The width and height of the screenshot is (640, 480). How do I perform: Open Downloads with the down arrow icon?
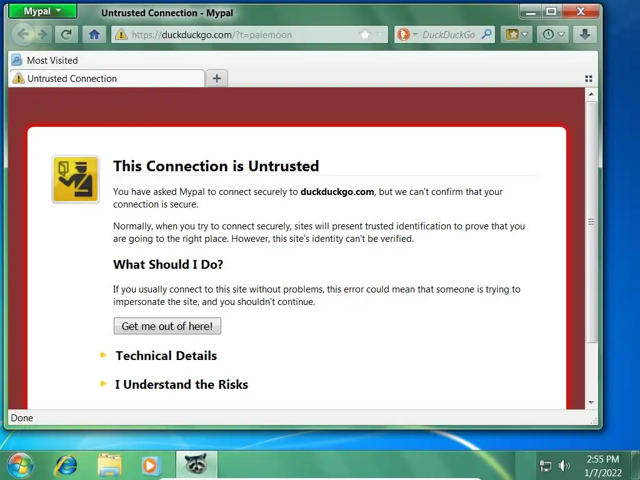pyautogui.click(x=585, y=35)
